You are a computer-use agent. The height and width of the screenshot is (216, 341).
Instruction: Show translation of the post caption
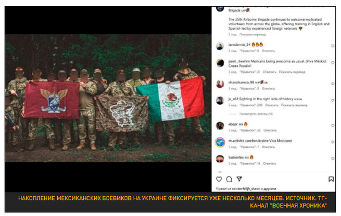click(x=252, y=34)
